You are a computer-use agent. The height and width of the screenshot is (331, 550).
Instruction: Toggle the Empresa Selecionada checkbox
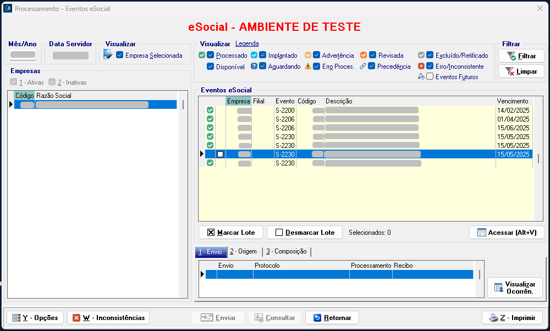pos(119,56)
